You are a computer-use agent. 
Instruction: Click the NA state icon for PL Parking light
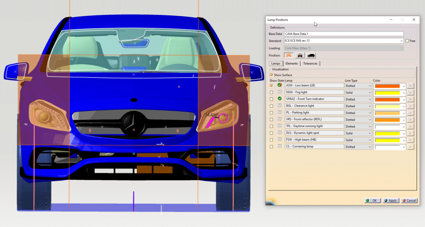(x=279, y=112)
